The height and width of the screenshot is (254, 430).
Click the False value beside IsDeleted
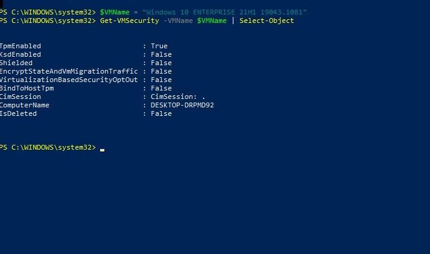click(161, 114)
